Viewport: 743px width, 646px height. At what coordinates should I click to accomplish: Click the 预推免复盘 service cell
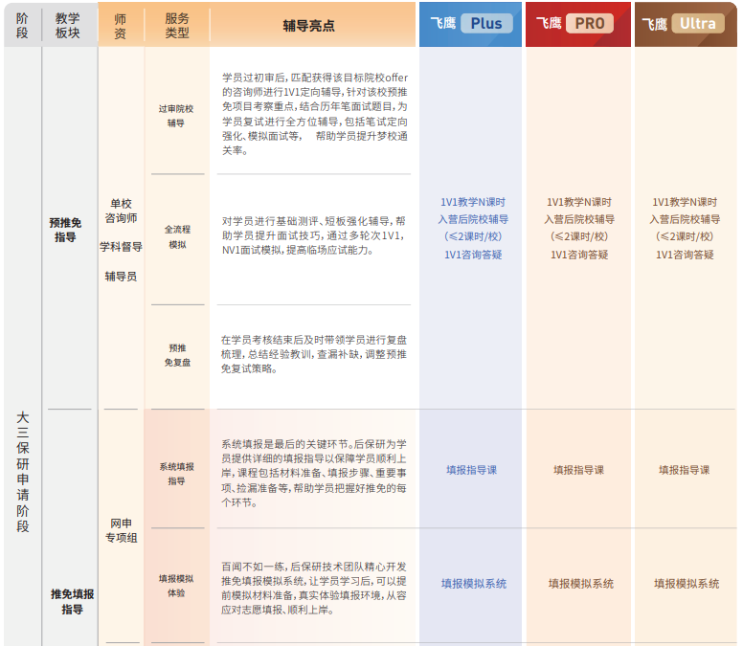[x=177, y=355]
